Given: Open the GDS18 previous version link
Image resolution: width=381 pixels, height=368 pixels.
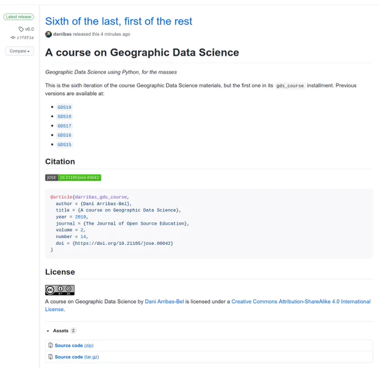Looking at the screenshot, I should click(64, 117).
